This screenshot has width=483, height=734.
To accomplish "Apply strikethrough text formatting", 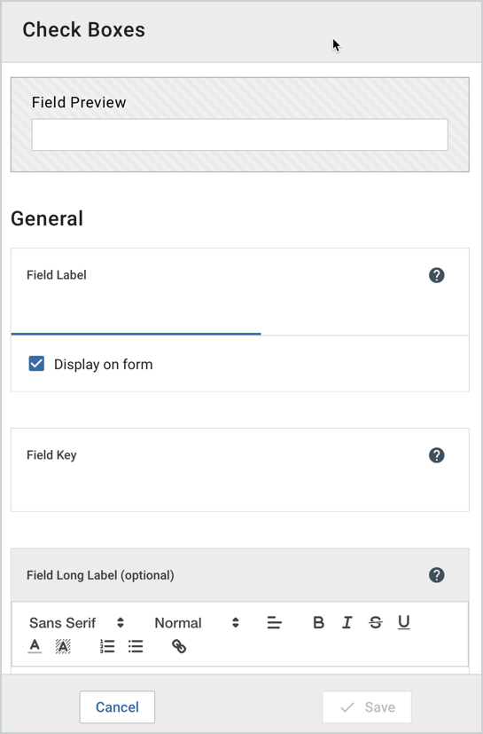I will (376, 622).
